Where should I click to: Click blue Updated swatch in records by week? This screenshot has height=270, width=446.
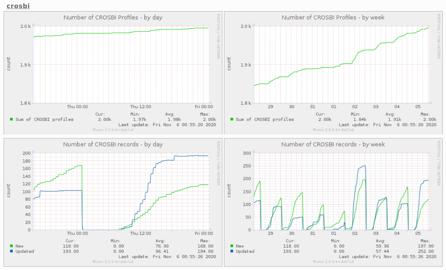click(x=232, y=251)
